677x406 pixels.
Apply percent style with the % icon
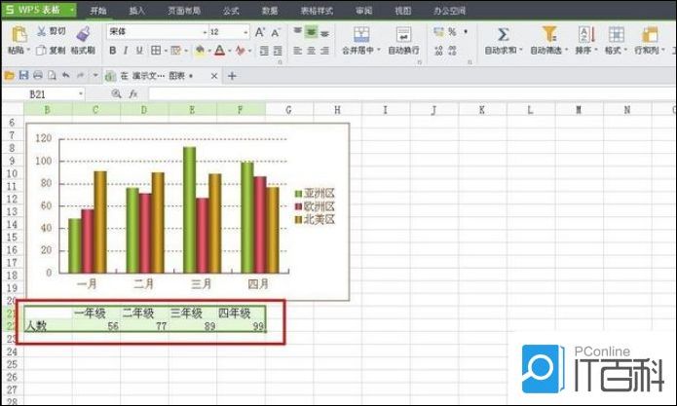point(452,31)
